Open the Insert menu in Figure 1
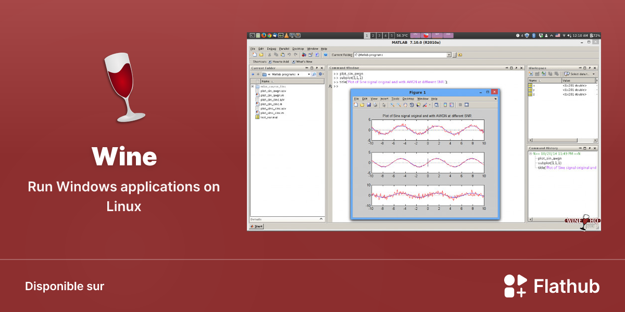Screen dimensions: 625x312 (x=384, y=99)
